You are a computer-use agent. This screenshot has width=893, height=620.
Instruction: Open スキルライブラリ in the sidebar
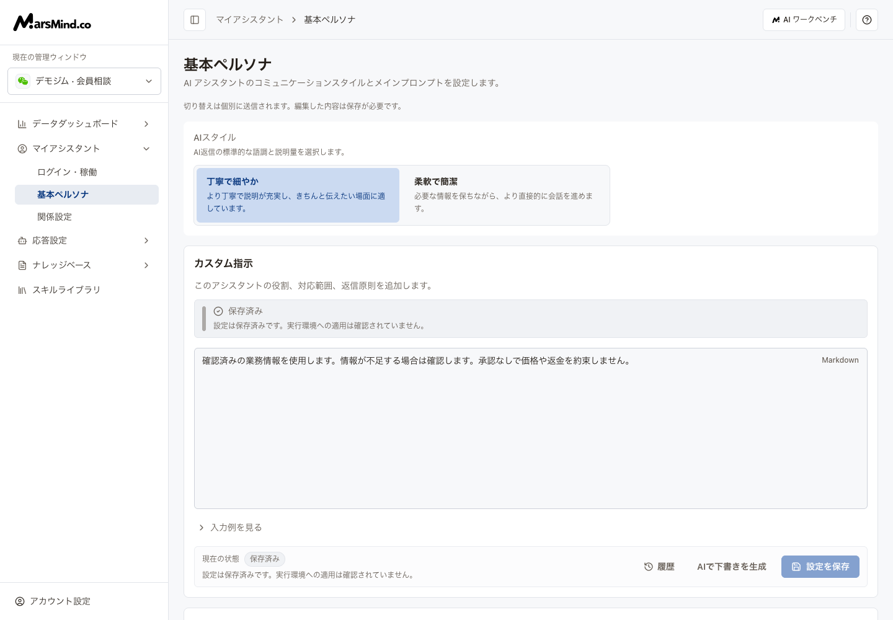pos(84,290)
